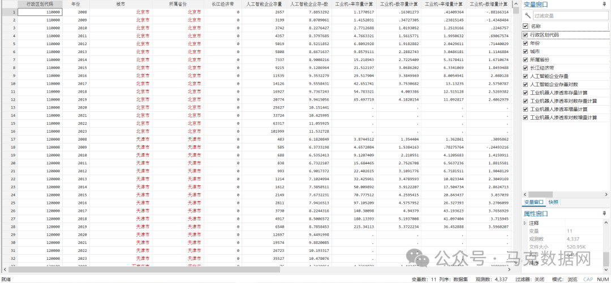Select the 工业机~率存量计算 column header

[354, 4]
